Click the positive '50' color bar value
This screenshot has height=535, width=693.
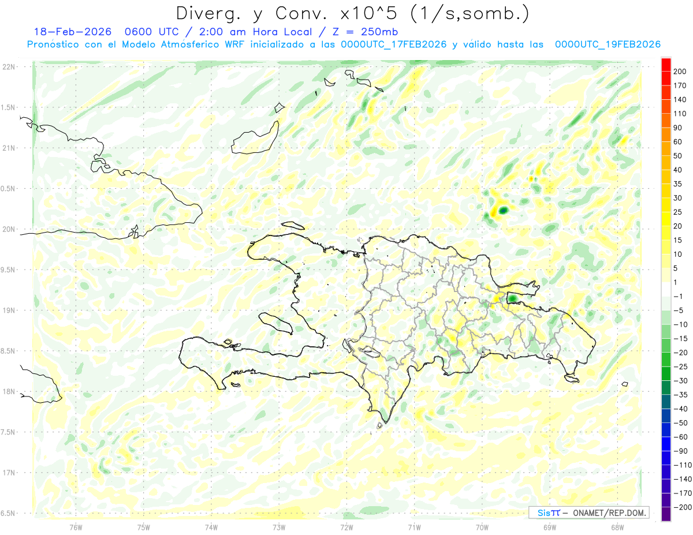click(x=679, y=156)
